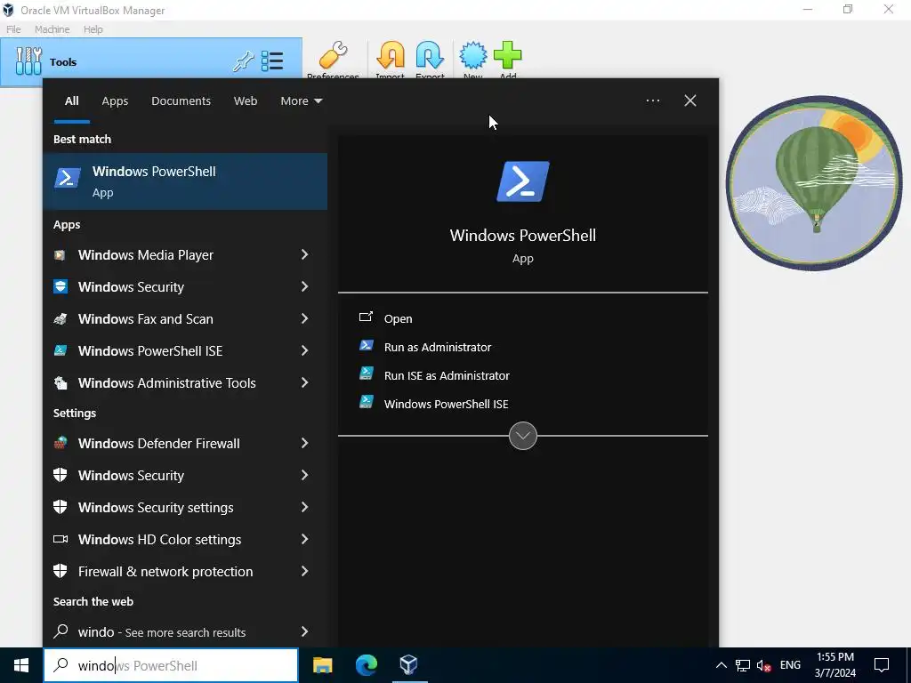Click the Export appliance icon
This screenshot has width=911, height=683.
(x=430, y=55)
